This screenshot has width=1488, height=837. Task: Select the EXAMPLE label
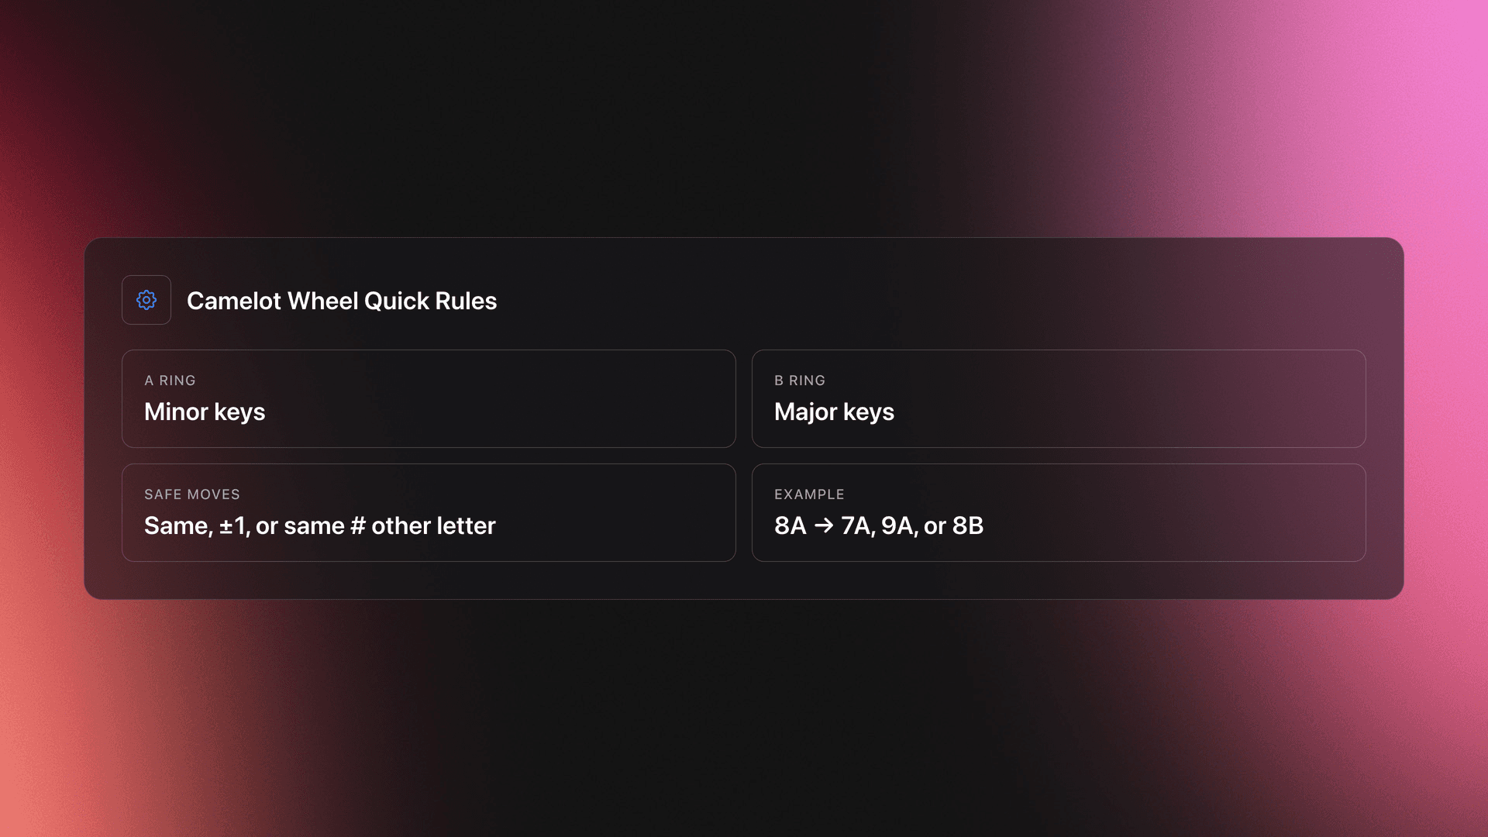tap(809, 494)
